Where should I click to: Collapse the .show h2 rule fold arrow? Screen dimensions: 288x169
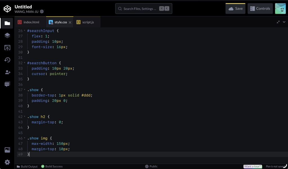coord(24,117)
